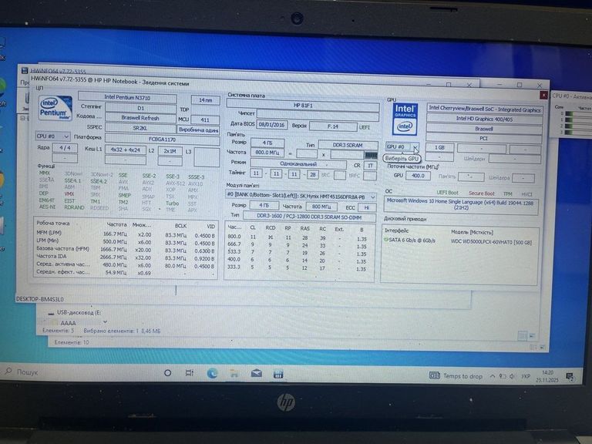Screen dimensions: 592x444
Task: Click the stepping value D1
Action: 140,108
